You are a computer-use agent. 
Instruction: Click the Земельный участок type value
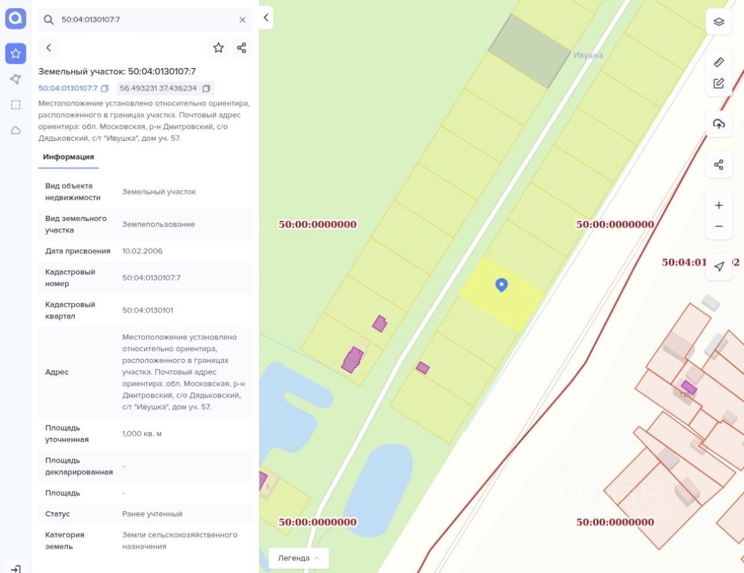point(159,192)
